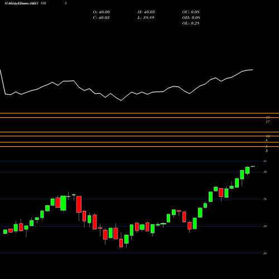Click the price axis label 34
The height and width of the screenshot is (279, 279).
(265, 199)
